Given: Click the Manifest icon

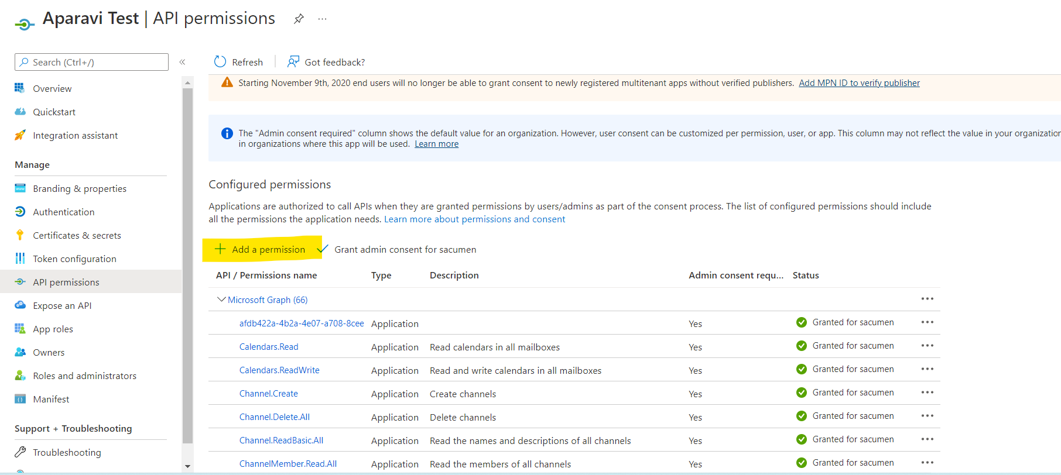Looking at the screenshot, I should [x=20, y=399].
